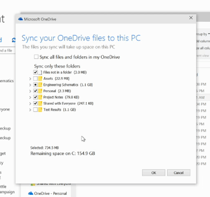Uncheck Files not in a folder checkbox

35,72
